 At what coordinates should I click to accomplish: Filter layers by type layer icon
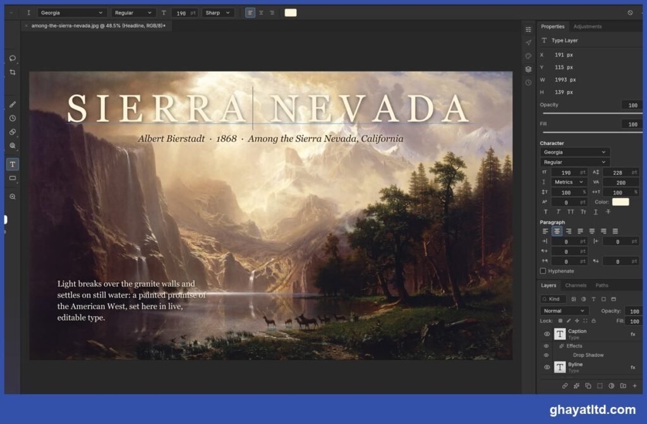tap(593, 299)
